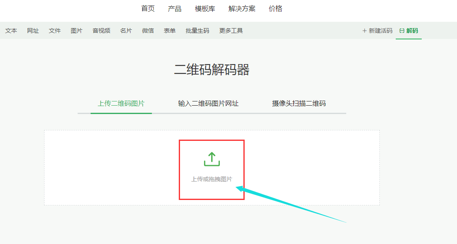457x244 pixels.
Task: Switch to 上传二维码图片 tab
Action: point(121,104)
